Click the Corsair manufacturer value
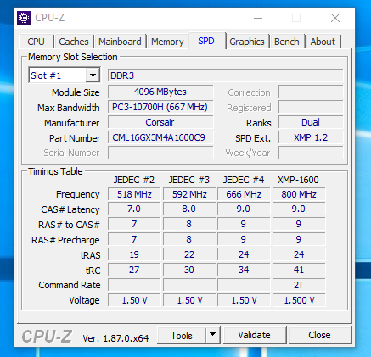The width and height of the screenshot is (371, 357). 160,122
